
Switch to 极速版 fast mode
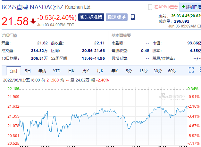tap(117, 17)
